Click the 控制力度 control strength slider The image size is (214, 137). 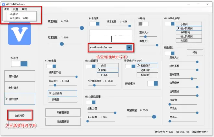click(101, 113)
